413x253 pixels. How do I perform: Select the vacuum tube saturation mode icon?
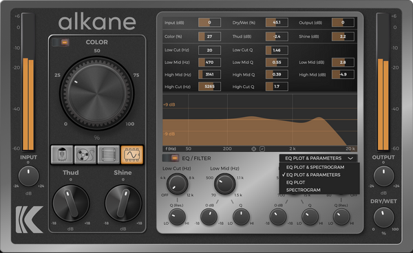click(62, 155)
